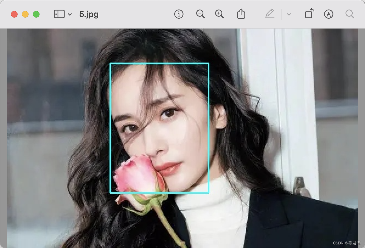Minimize the window with yellow button

click(25, 14)
